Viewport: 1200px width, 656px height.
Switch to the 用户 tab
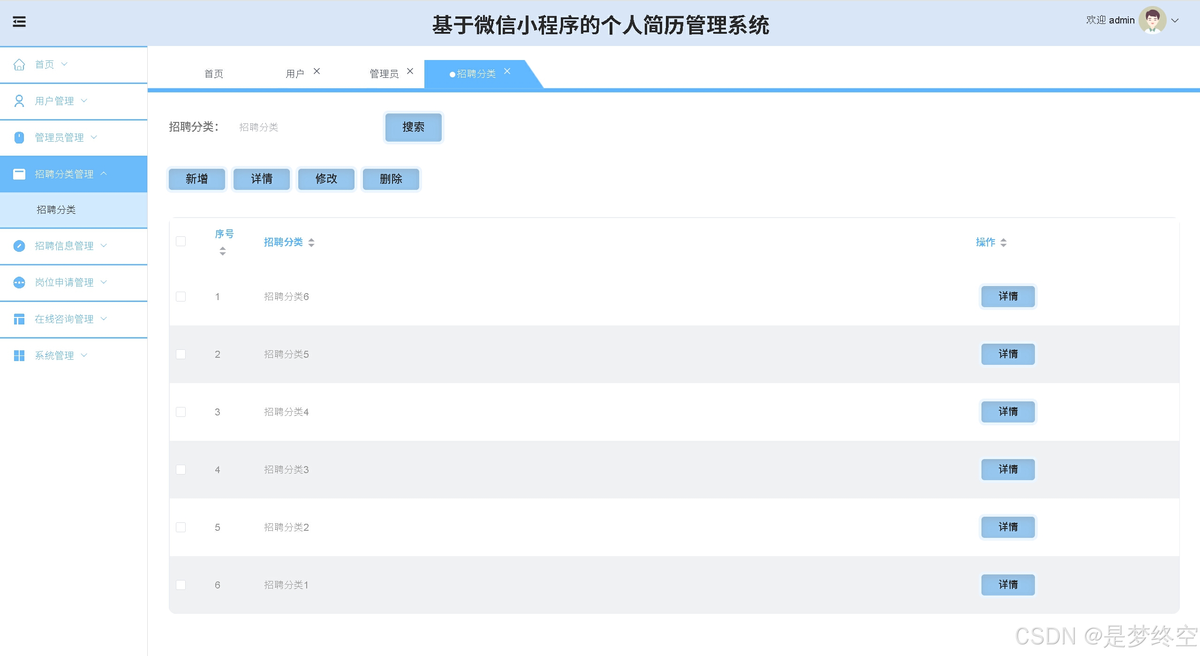295,74
